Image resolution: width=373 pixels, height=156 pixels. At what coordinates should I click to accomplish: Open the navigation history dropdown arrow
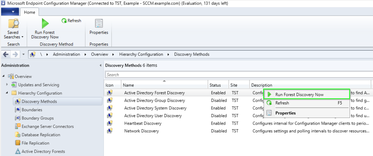click(x=23, y=54)
